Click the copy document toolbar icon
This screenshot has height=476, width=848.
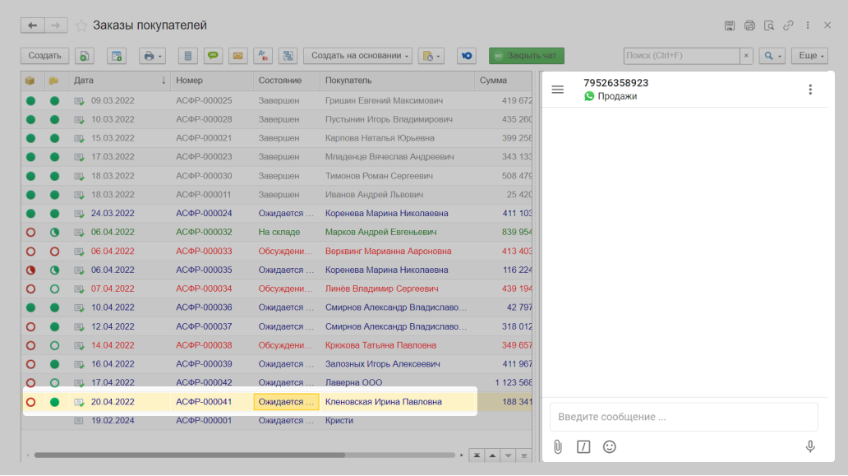click(x=85, y=56)
